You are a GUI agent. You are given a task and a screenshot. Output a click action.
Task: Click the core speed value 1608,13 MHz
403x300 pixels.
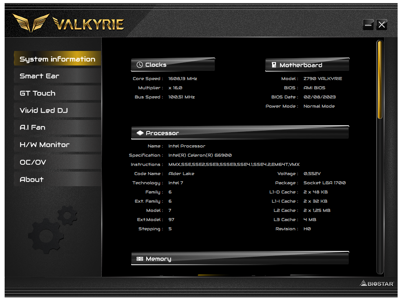(x=183, y=79)
